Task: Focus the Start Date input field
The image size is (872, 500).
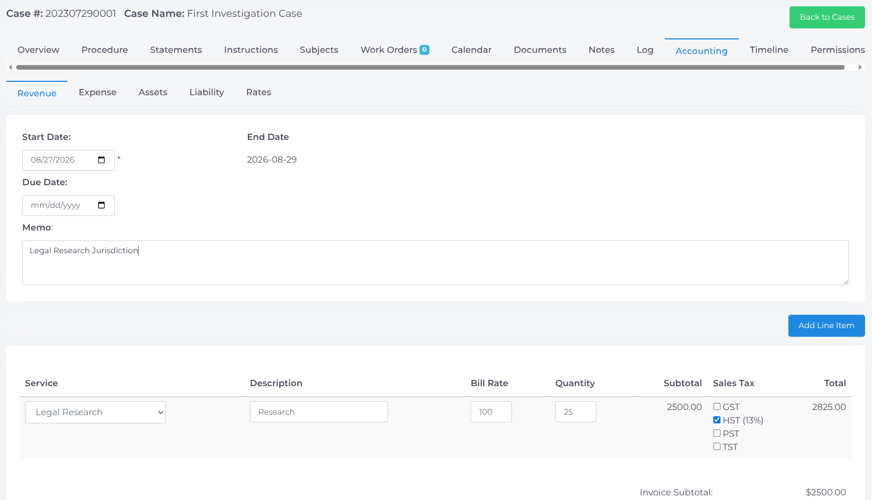Action: (69, 160)
